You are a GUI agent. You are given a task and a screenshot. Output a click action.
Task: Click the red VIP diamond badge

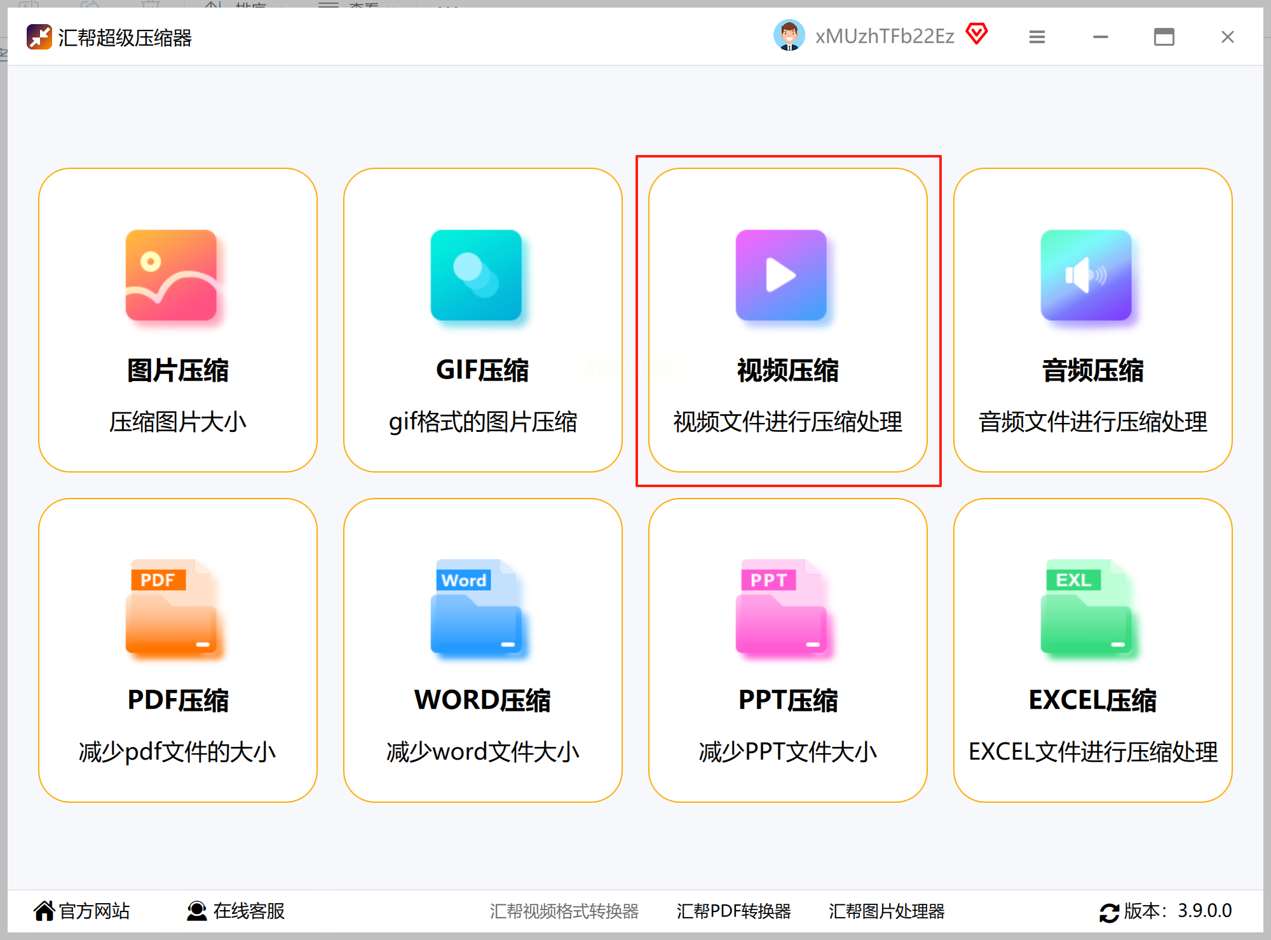pos(977,34)
